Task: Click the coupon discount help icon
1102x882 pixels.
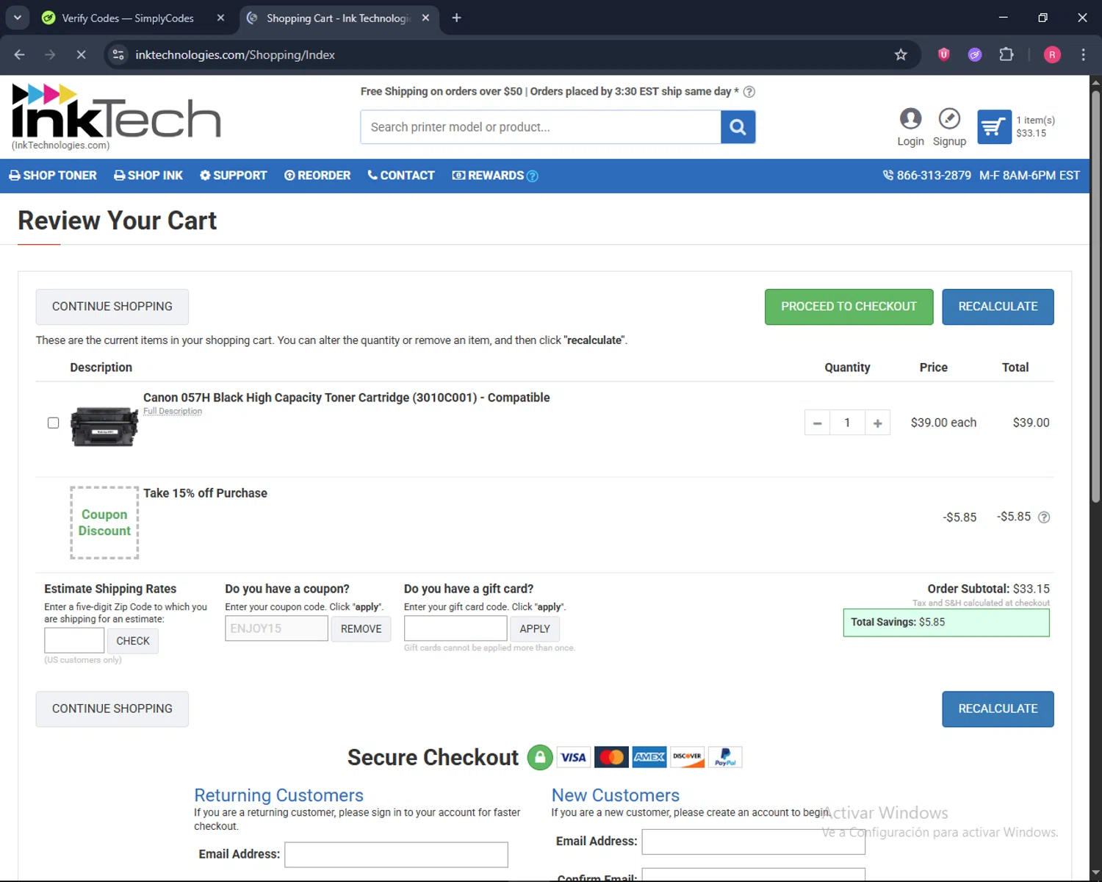Action: (1044, 517)
